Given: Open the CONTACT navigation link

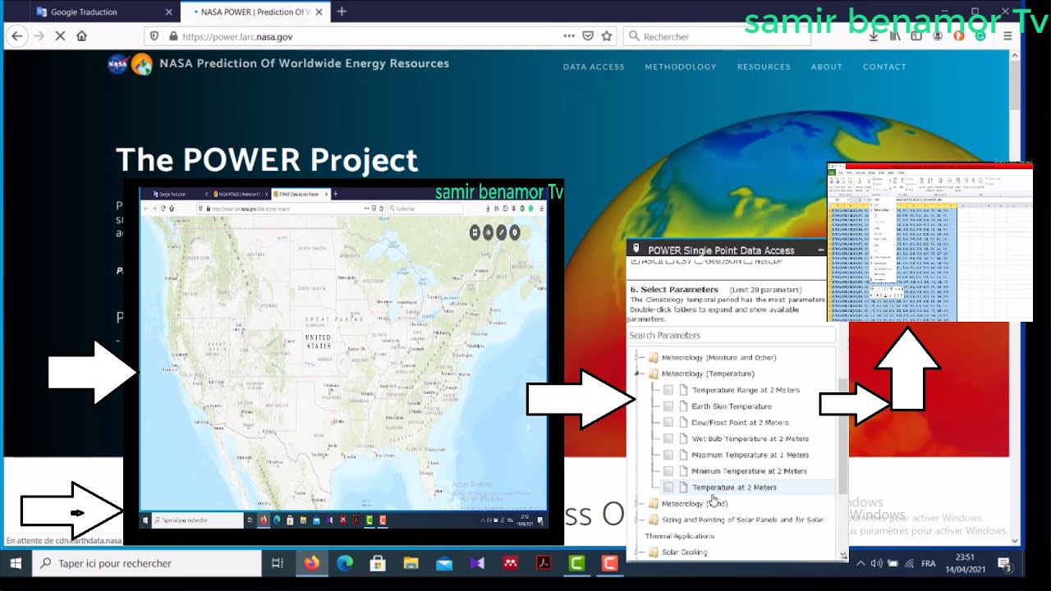Looking at the screenshot, I should coord(884,67).
